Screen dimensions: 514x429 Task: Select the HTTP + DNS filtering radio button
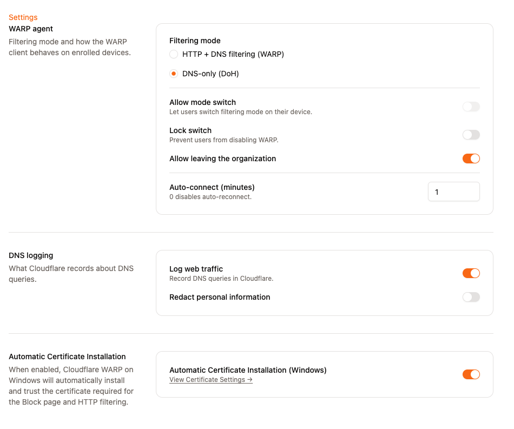pos(174,54)
